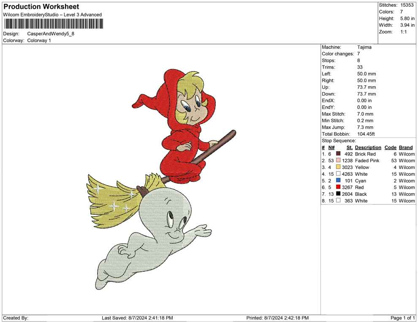Click the White swatch in row 4
This screenshot has width=418, height=322.
click(338, 174)
